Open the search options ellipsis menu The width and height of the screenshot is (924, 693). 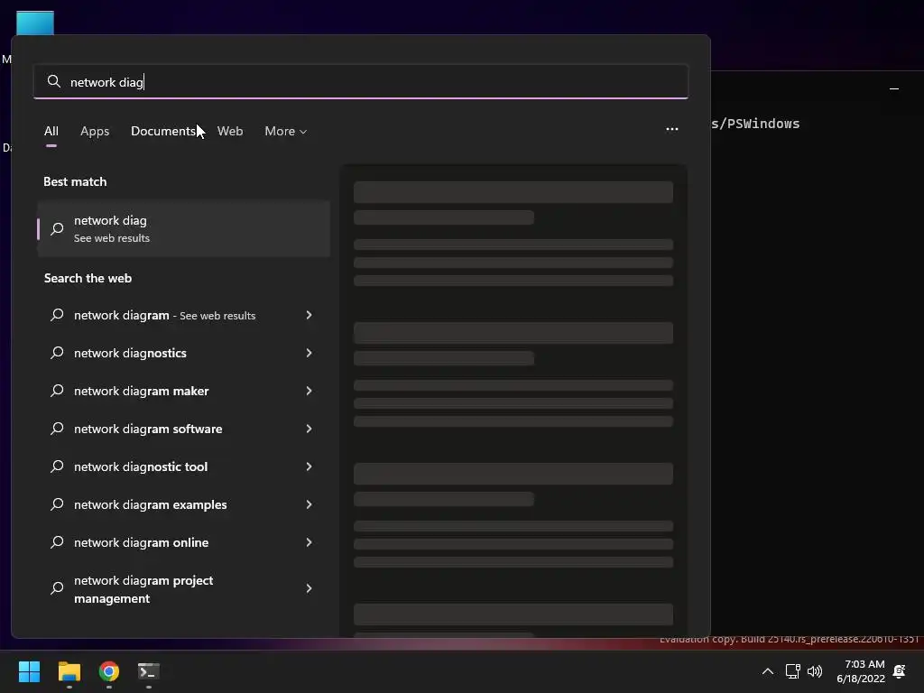[671, 129]
